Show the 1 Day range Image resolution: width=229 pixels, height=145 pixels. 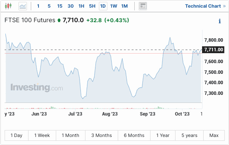coord(16,135)
